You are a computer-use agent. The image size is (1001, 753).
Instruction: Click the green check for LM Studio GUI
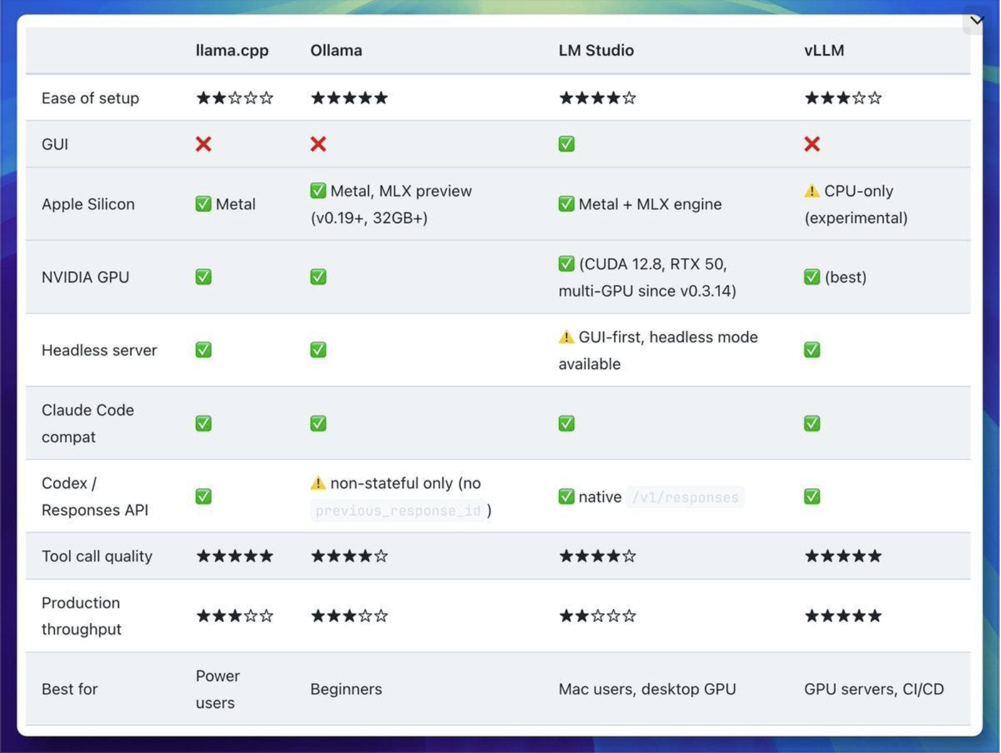point(566,144)
